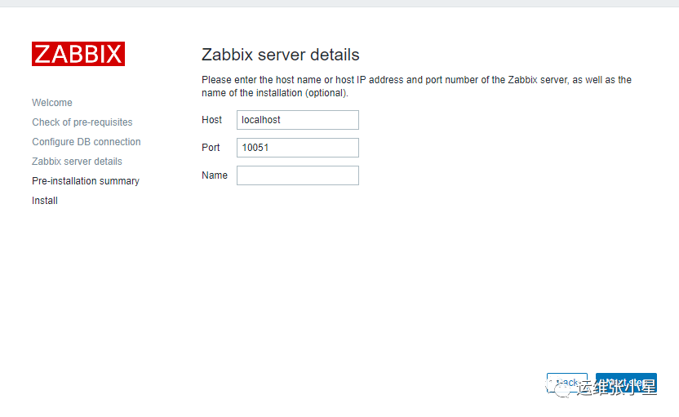
Task: Select Configure DB connection step
Action: pyautogui.click(x=87, y=142)
